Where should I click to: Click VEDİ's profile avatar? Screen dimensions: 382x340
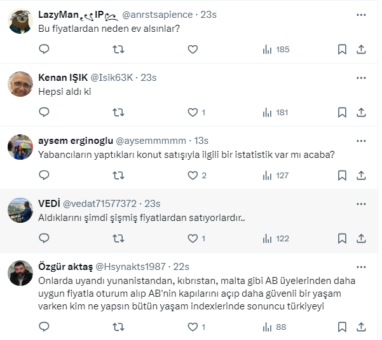(20, 210)
